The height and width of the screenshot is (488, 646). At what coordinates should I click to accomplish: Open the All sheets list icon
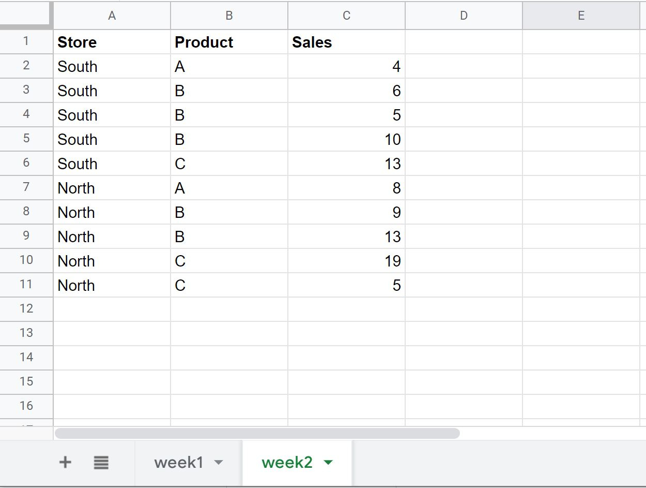[x=101, y=463]
